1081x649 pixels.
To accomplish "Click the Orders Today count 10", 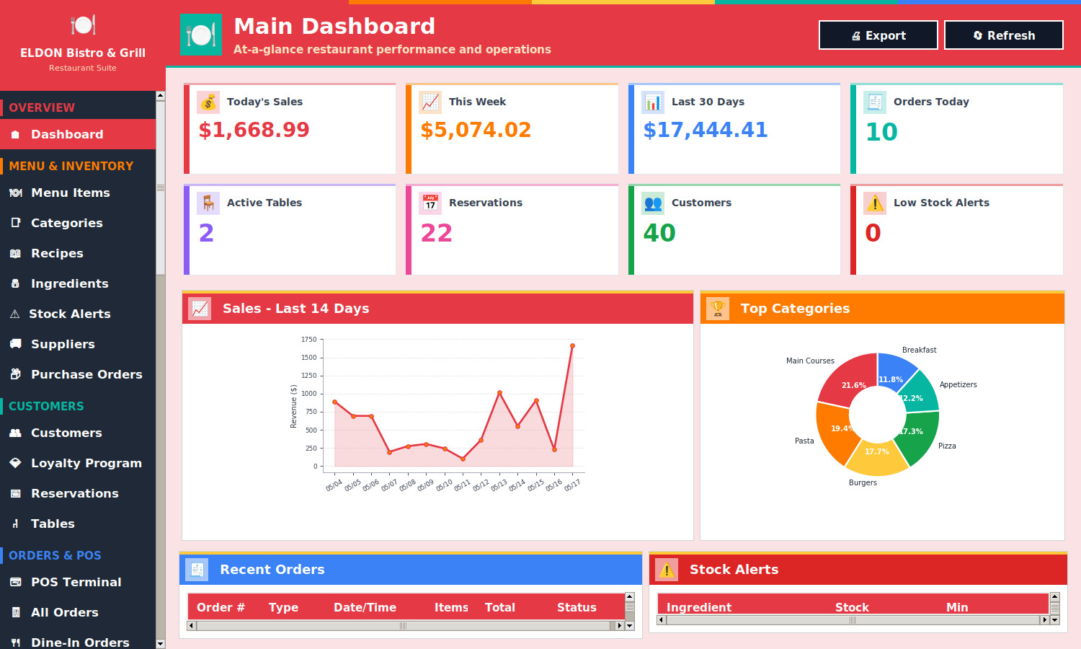I will click(x=881, y=132).
